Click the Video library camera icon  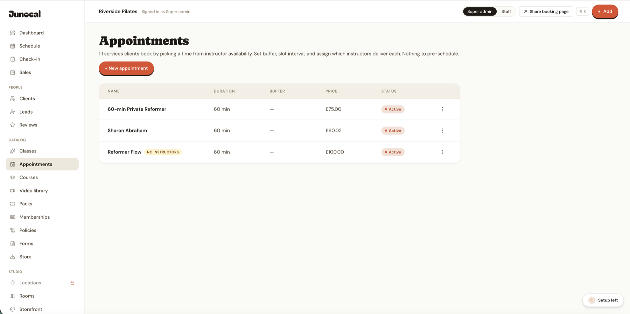13,191
